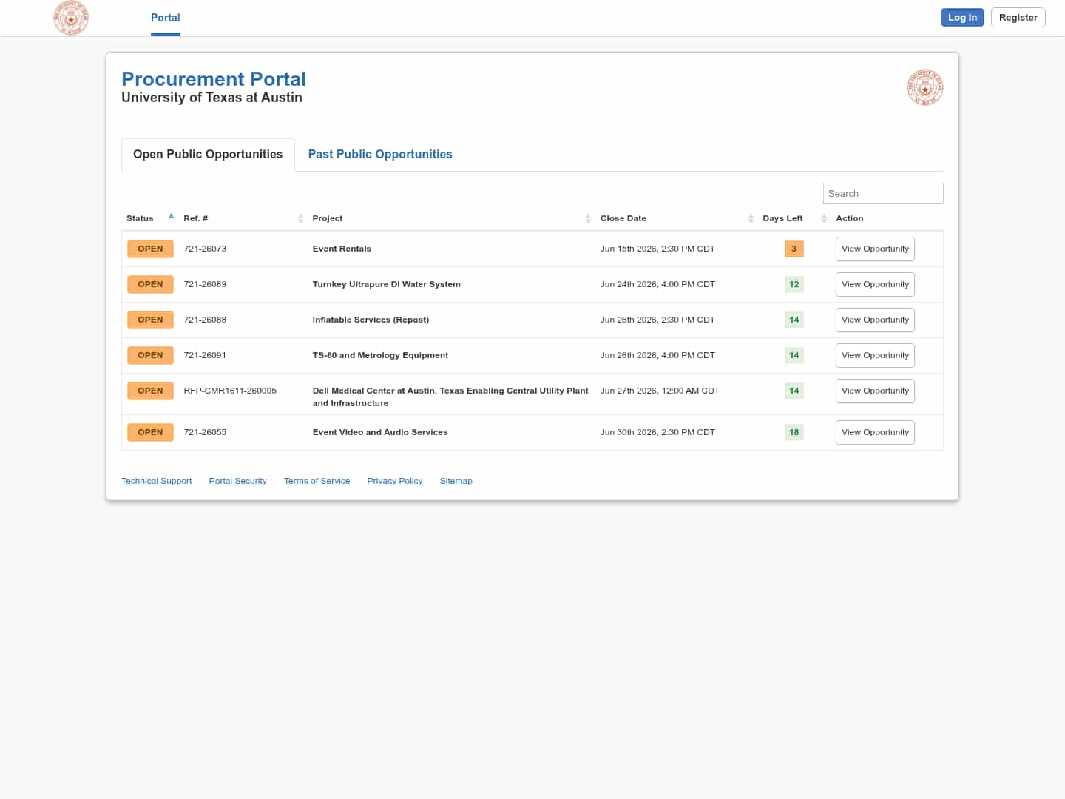Click reference number 721-26055
The width and height of the screenshot is (1065, 799).
(x=205, y=433)
